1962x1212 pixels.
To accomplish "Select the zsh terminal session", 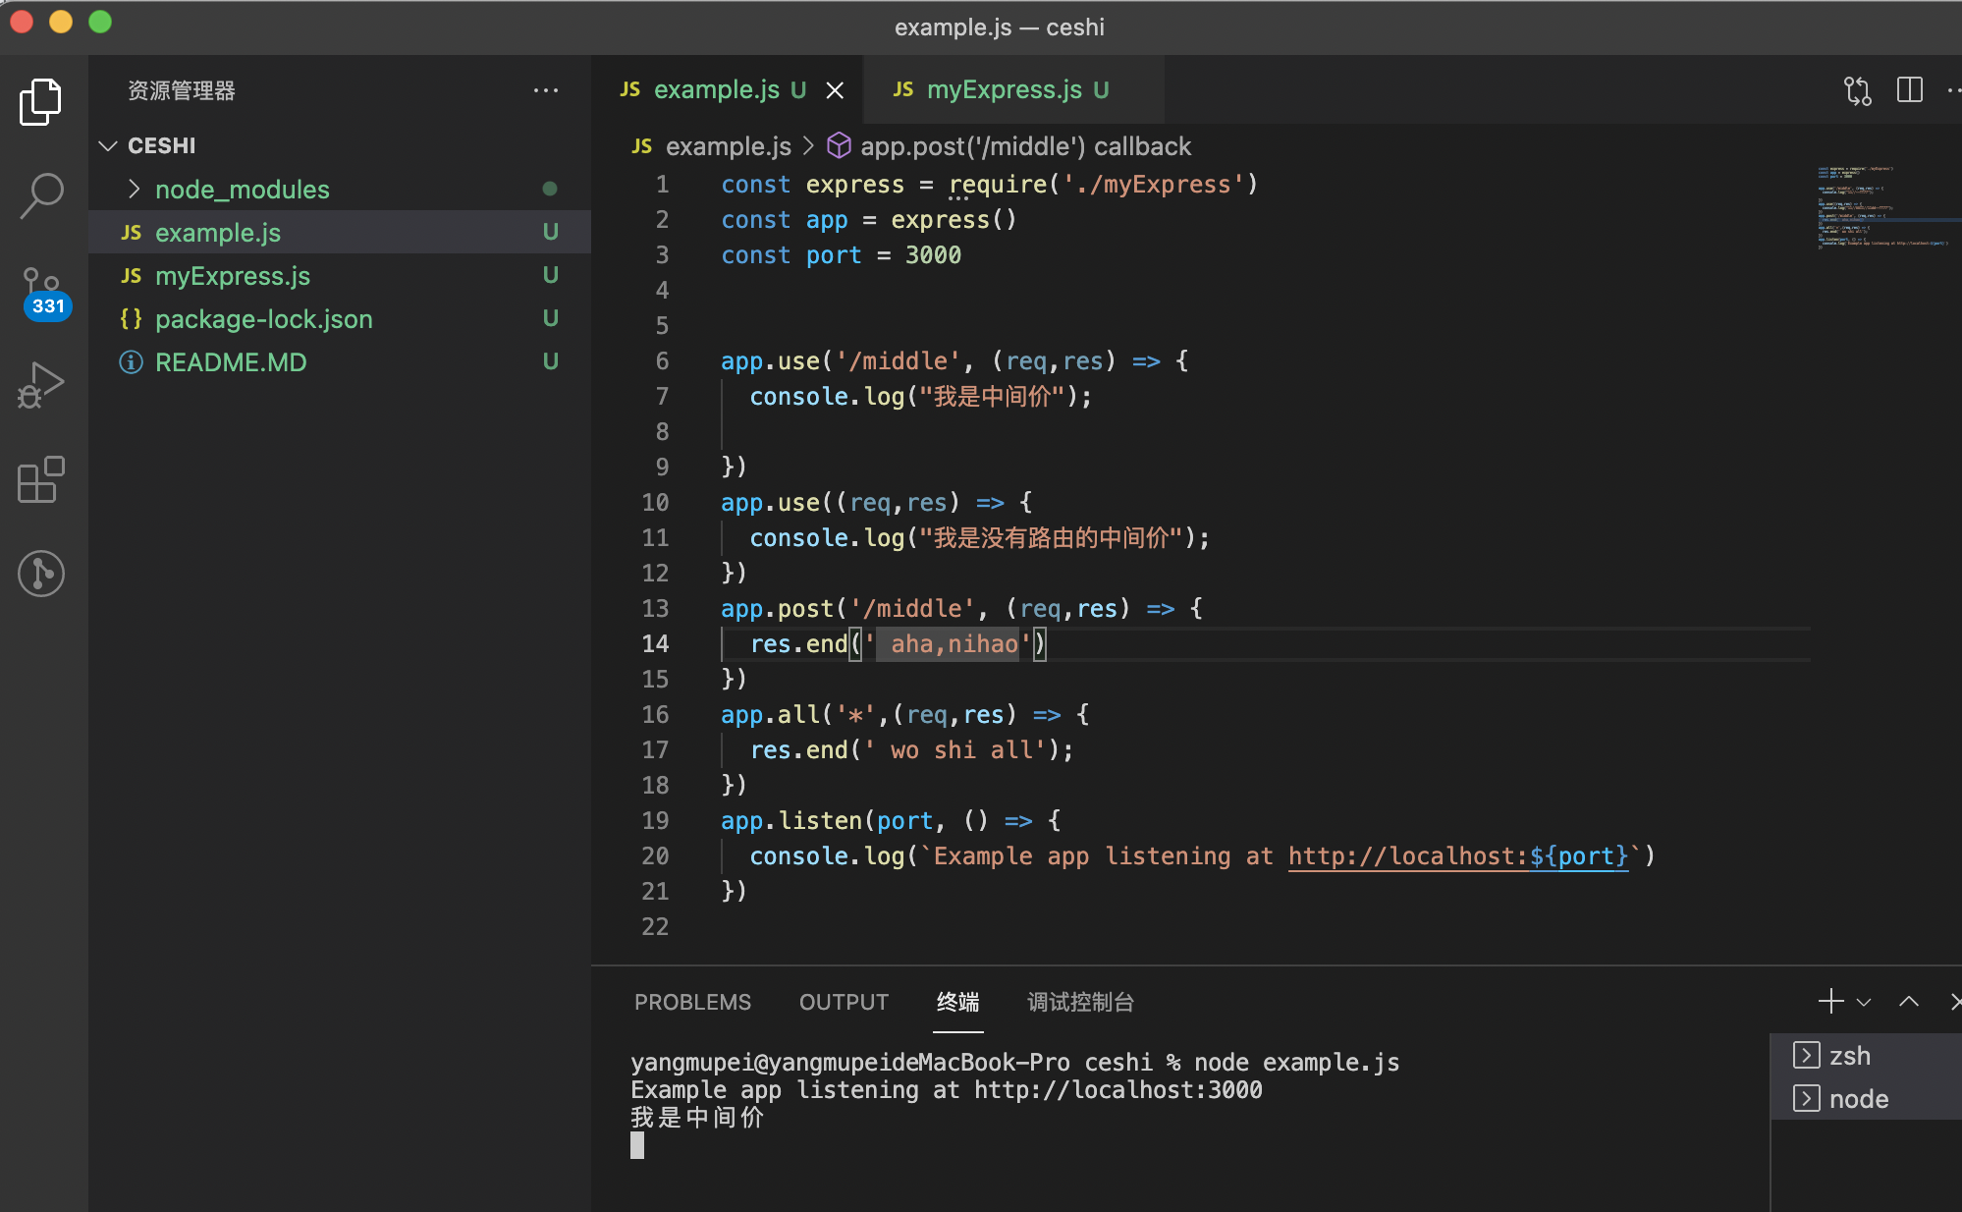I will 1849,1056.
